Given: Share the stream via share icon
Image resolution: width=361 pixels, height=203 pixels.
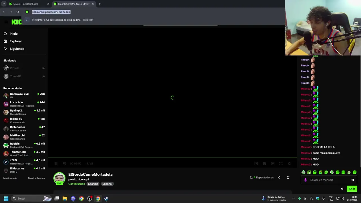Looking at the screenshot, I should [x=279, y=178].
